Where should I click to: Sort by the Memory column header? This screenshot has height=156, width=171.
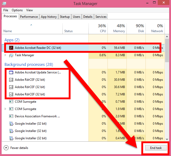[117, 29]
